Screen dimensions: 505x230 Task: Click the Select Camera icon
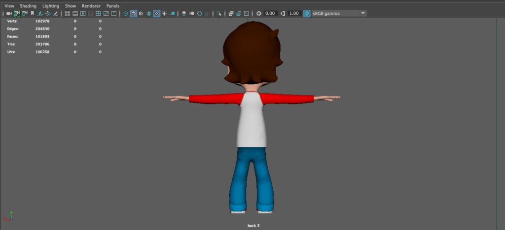pyautogui.click(x=9, y=13)
